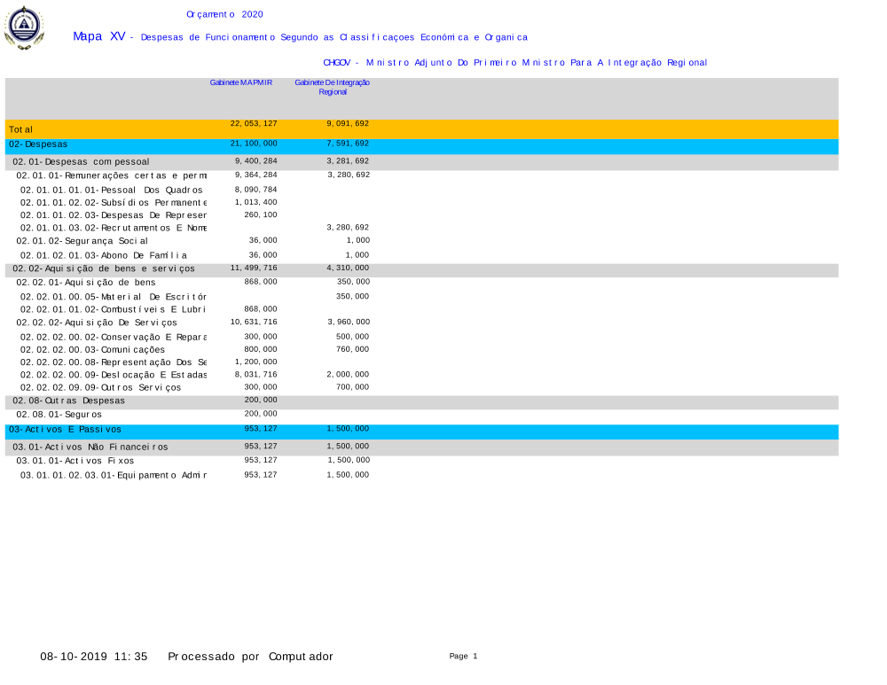Image resolution: width=887 pixels, height=685 pixels.
Task: Select the 02.08.01-Seguros row
Action: (x=60, y=415)
